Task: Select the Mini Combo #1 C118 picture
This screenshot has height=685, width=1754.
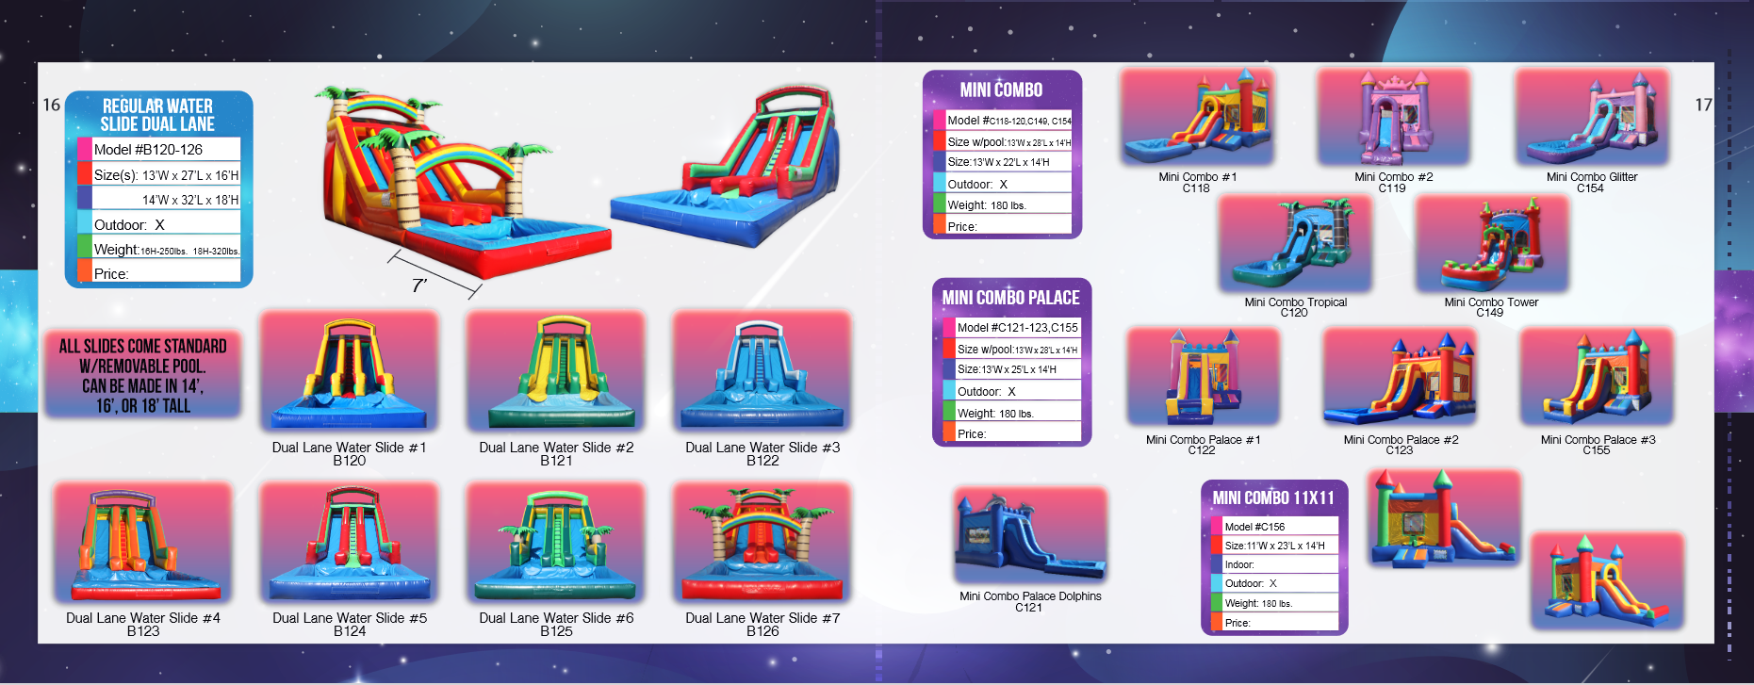Action: (x=1198, y=118)
